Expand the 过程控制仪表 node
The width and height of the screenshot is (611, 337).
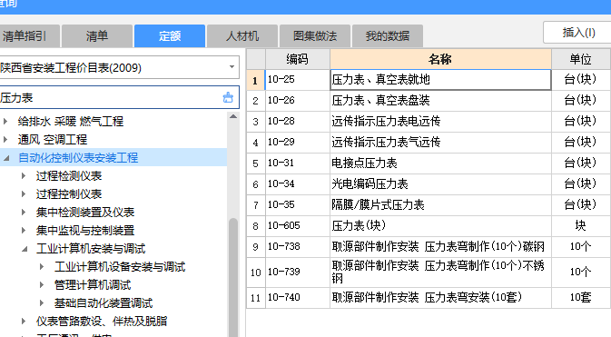coord(24,193)
